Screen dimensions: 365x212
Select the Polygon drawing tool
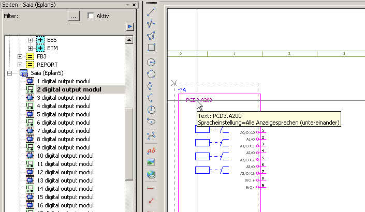coord(151,36)
